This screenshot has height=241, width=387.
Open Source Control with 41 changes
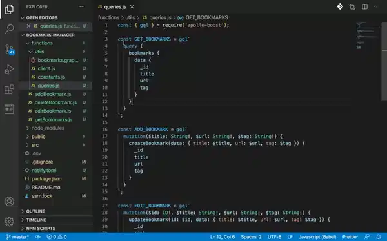pyautogui.click(x=10, y=50)
